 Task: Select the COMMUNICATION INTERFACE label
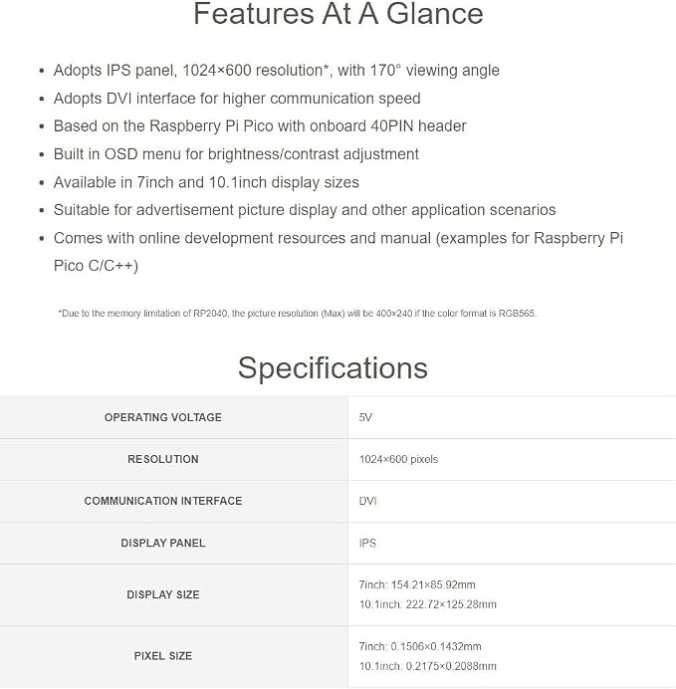(163, 501)
